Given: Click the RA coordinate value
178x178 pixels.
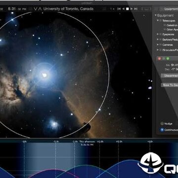Looking at the screenshot, I should (x=175, y=65).
